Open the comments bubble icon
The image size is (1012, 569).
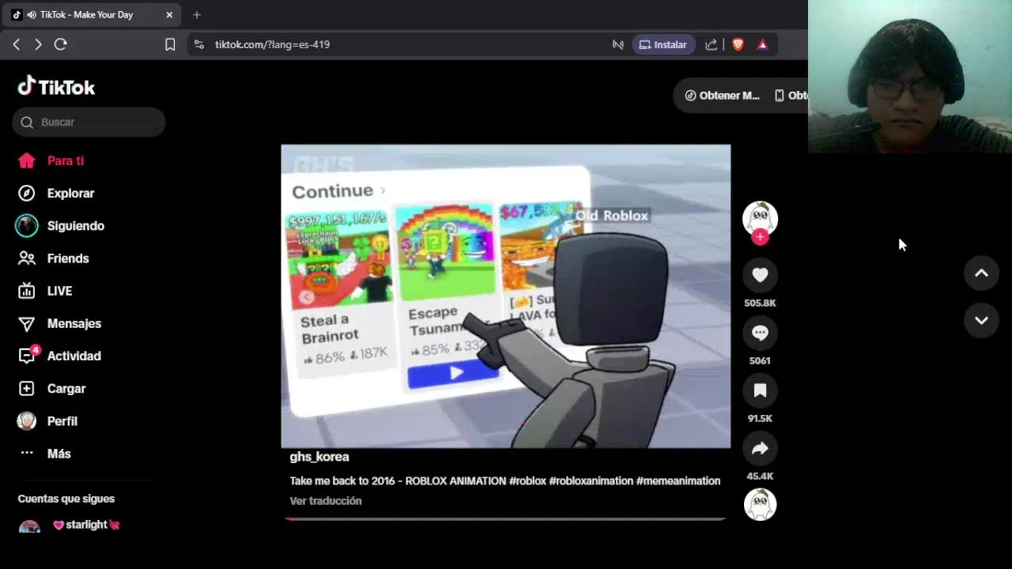(x=760, y=333)
